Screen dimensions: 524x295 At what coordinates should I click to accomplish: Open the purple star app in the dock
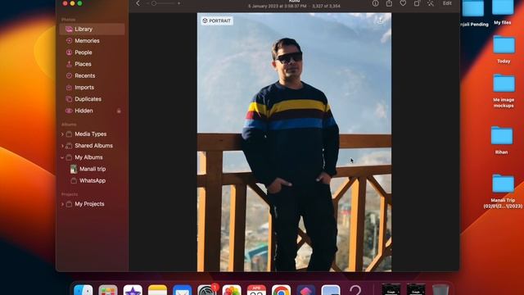133,290
